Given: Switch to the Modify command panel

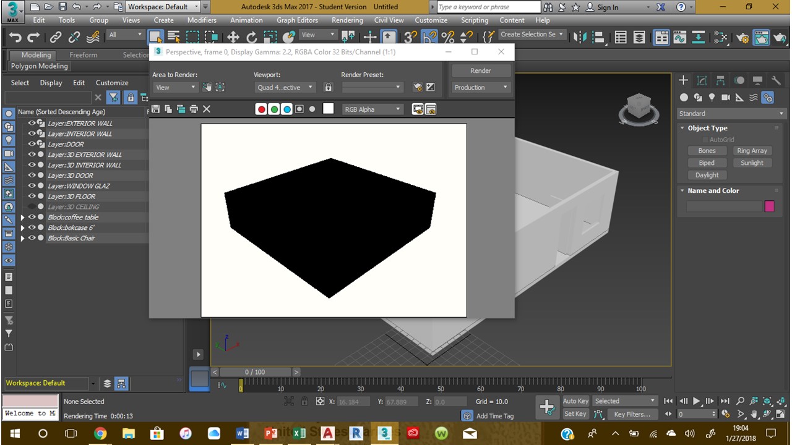Looking at the screenshot, I should (702, 80).
